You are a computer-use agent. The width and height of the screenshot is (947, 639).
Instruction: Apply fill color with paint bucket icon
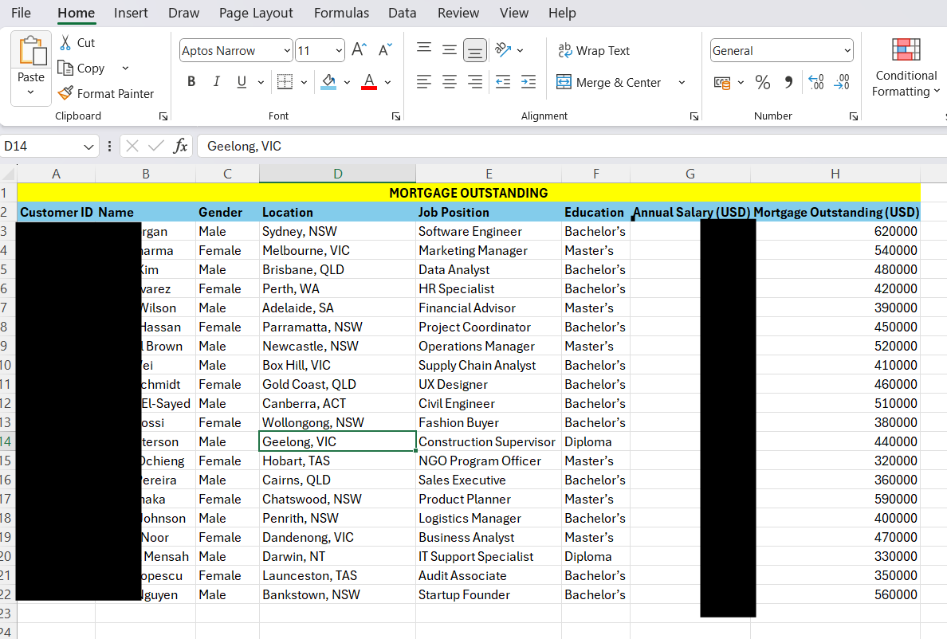[x=328, y=81]
